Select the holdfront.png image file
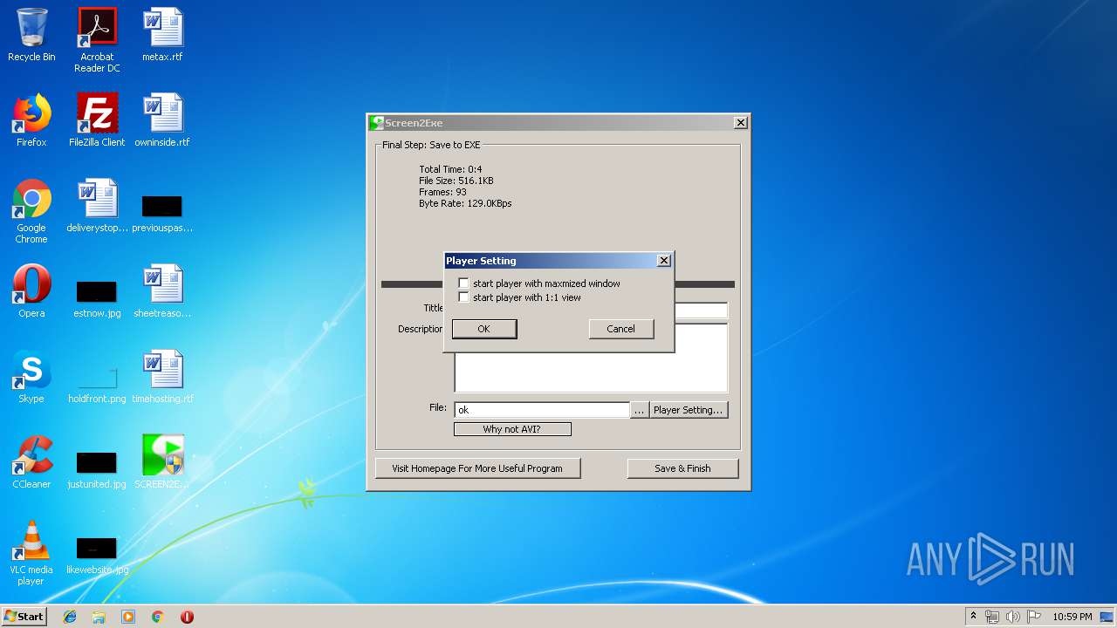This screenshot has height=628, width=1117. (97, 384)
